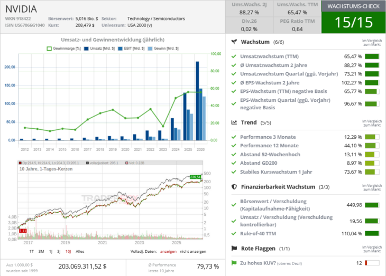Select the 3M chart time range
Viewport: 386px width, 276px height.
pos(41,251)
